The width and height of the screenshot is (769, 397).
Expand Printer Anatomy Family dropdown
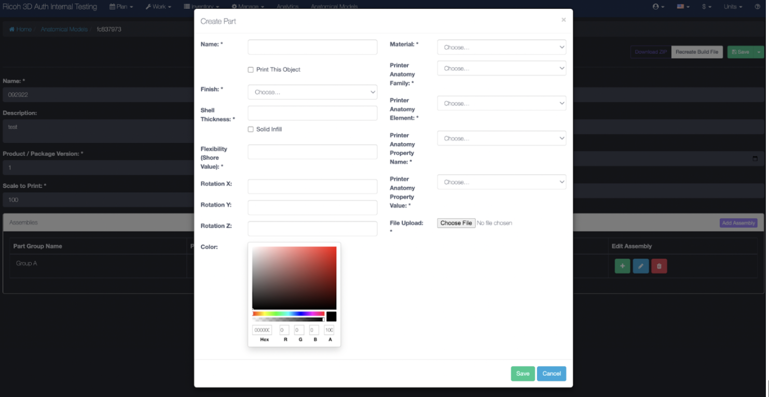[x=501, y=68]
